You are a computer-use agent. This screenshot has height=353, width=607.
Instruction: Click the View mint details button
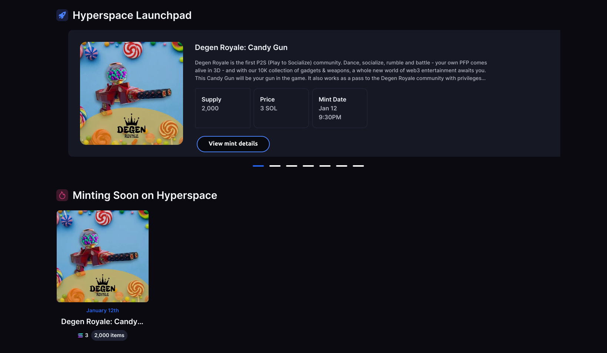point(233,144)
